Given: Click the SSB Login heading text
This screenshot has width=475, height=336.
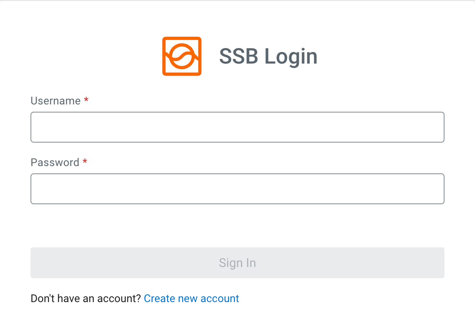Looking at the screenshot, I should [268, 56].
